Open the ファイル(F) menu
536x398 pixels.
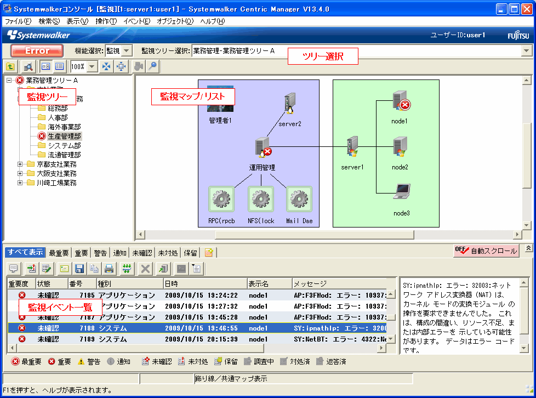(x=18, y=21)
